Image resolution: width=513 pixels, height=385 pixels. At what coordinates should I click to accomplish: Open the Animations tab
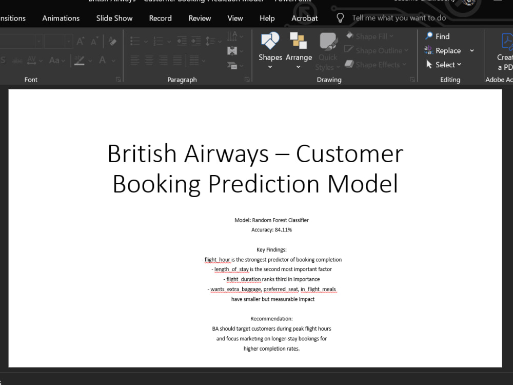click(61, 18)
